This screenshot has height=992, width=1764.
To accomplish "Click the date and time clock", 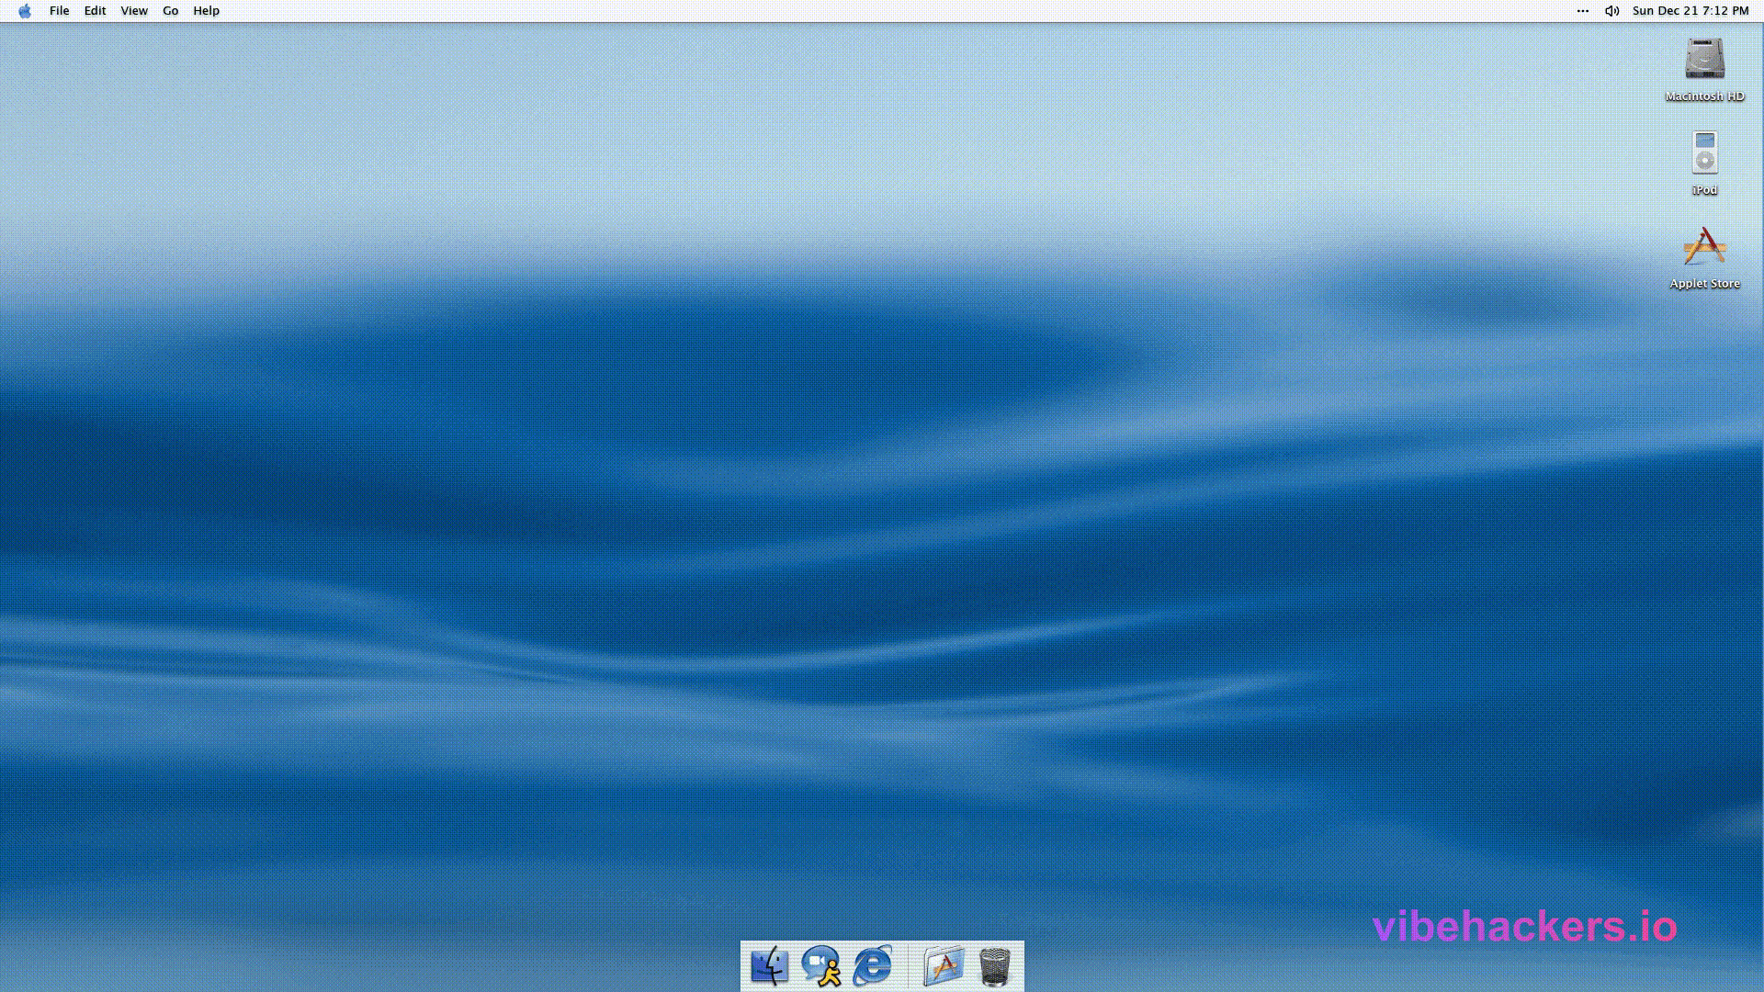I will coord(1690,11).
